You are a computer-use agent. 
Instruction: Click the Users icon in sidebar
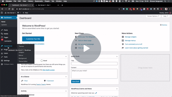(2, 53)
